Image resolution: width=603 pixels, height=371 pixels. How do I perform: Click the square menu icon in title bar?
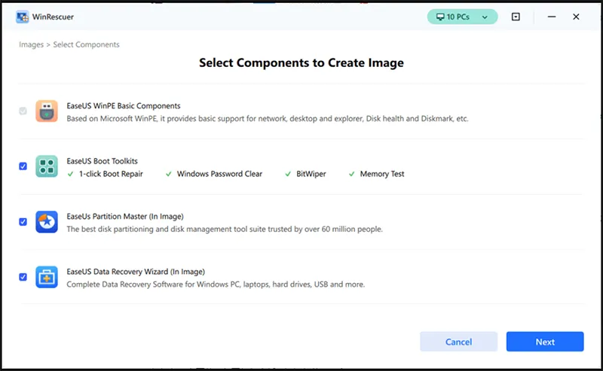point(516,17)
